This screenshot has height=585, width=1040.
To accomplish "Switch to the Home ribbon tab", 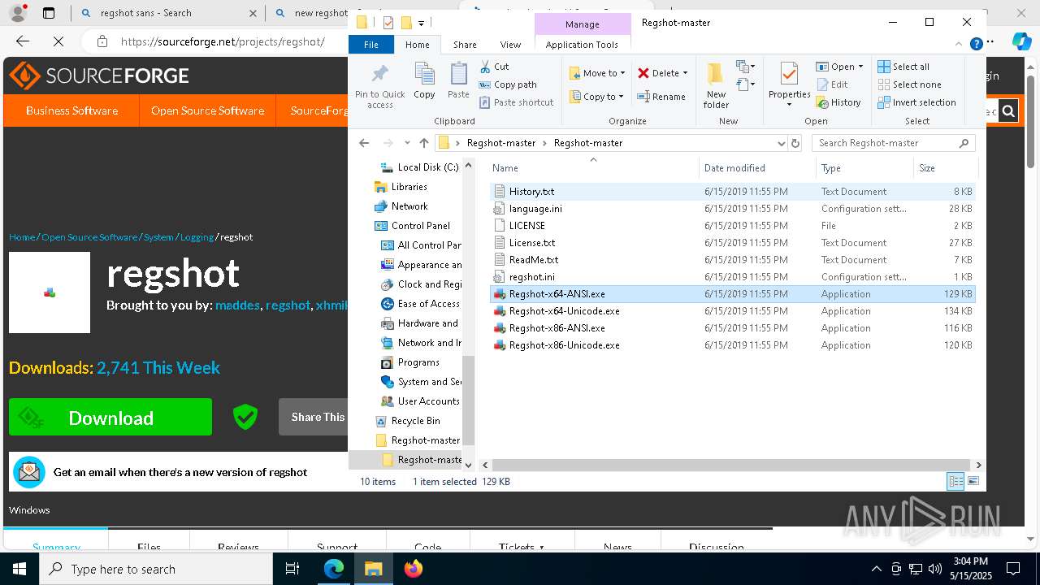I will [x=418, y=45].
